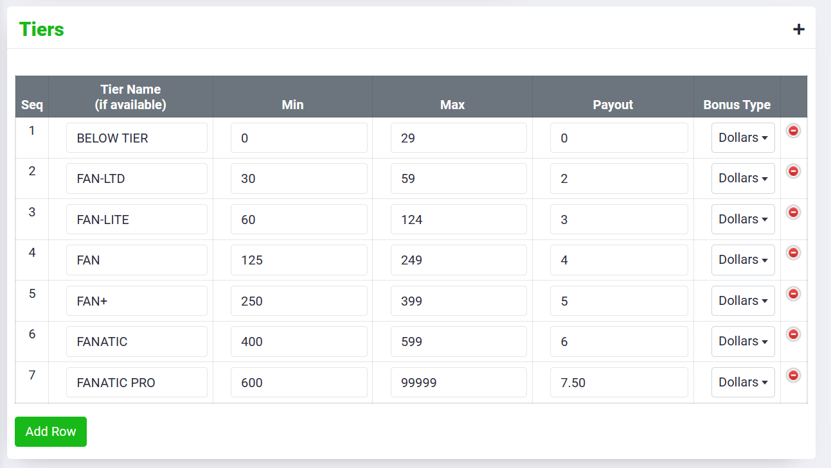Delete the FANATIC tier row
Viewport: 831px width, 468px height.
793,334
